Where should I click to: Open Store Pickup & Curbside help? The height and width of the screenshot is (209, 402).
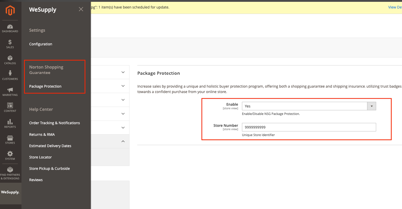point(49,169)
